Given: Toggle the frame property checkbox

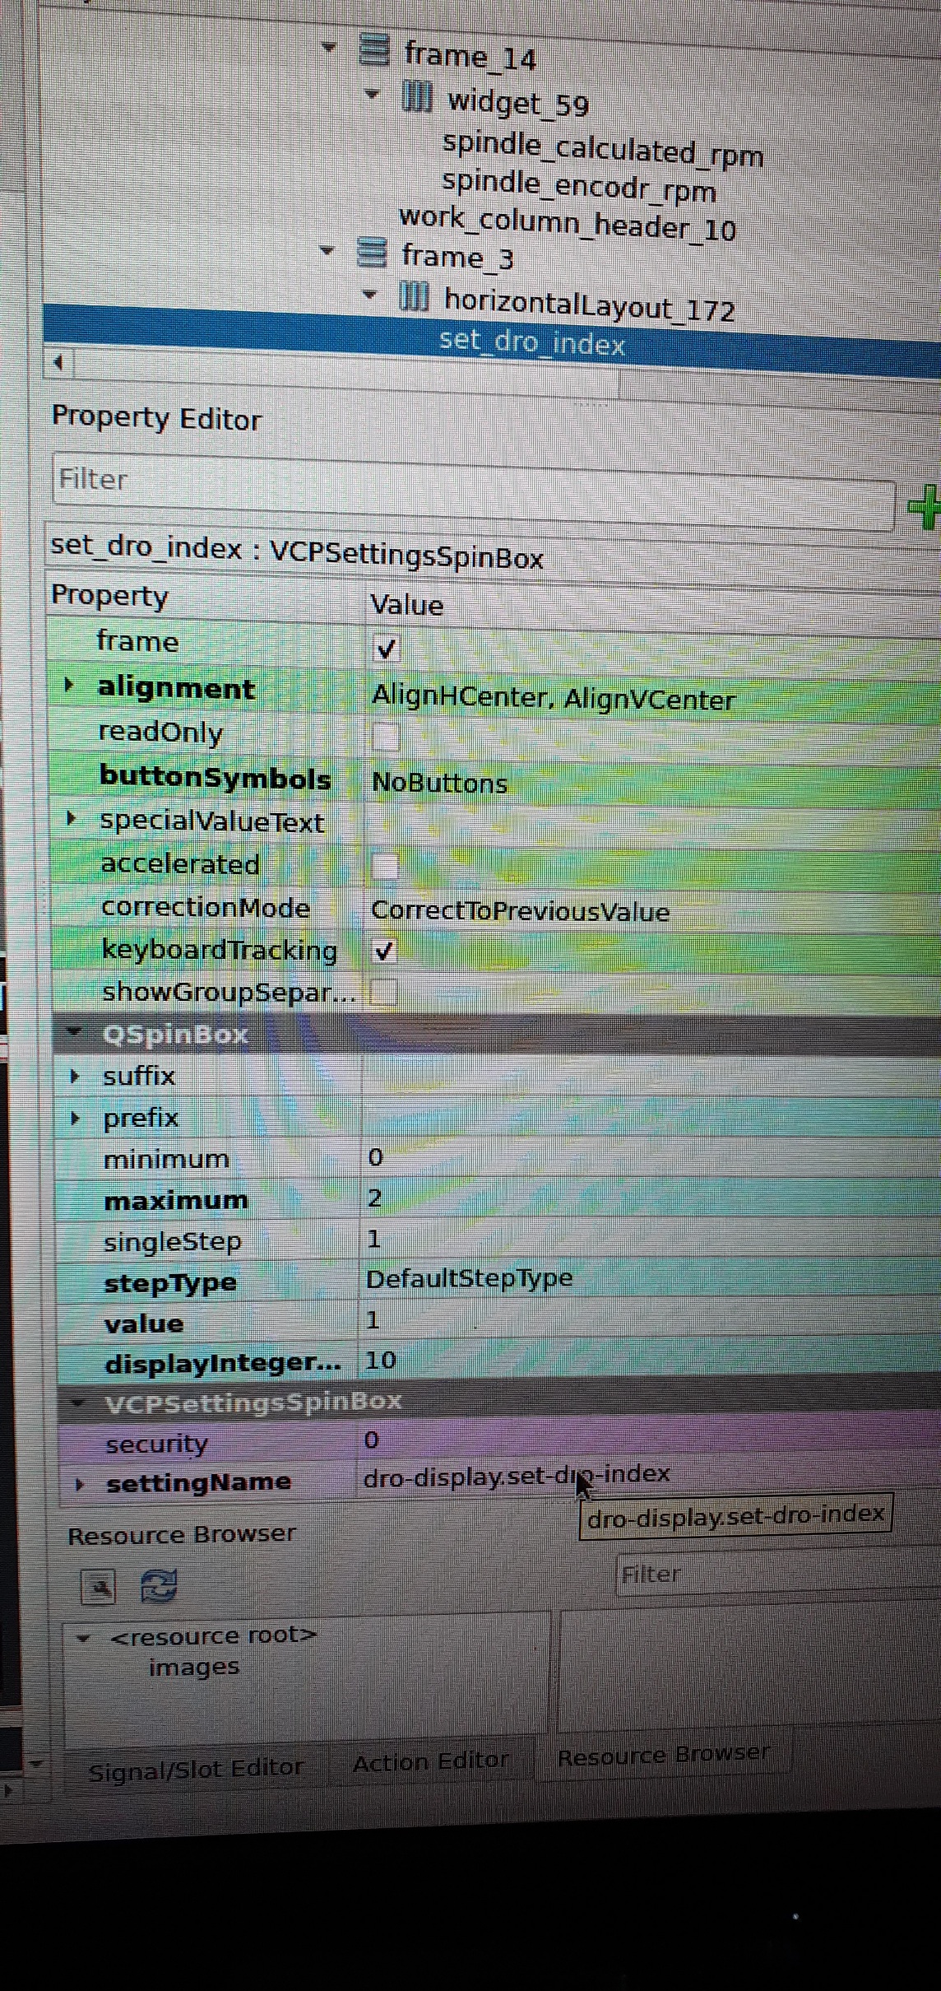Looking at the screenshot, I should (x=386, y=649).
